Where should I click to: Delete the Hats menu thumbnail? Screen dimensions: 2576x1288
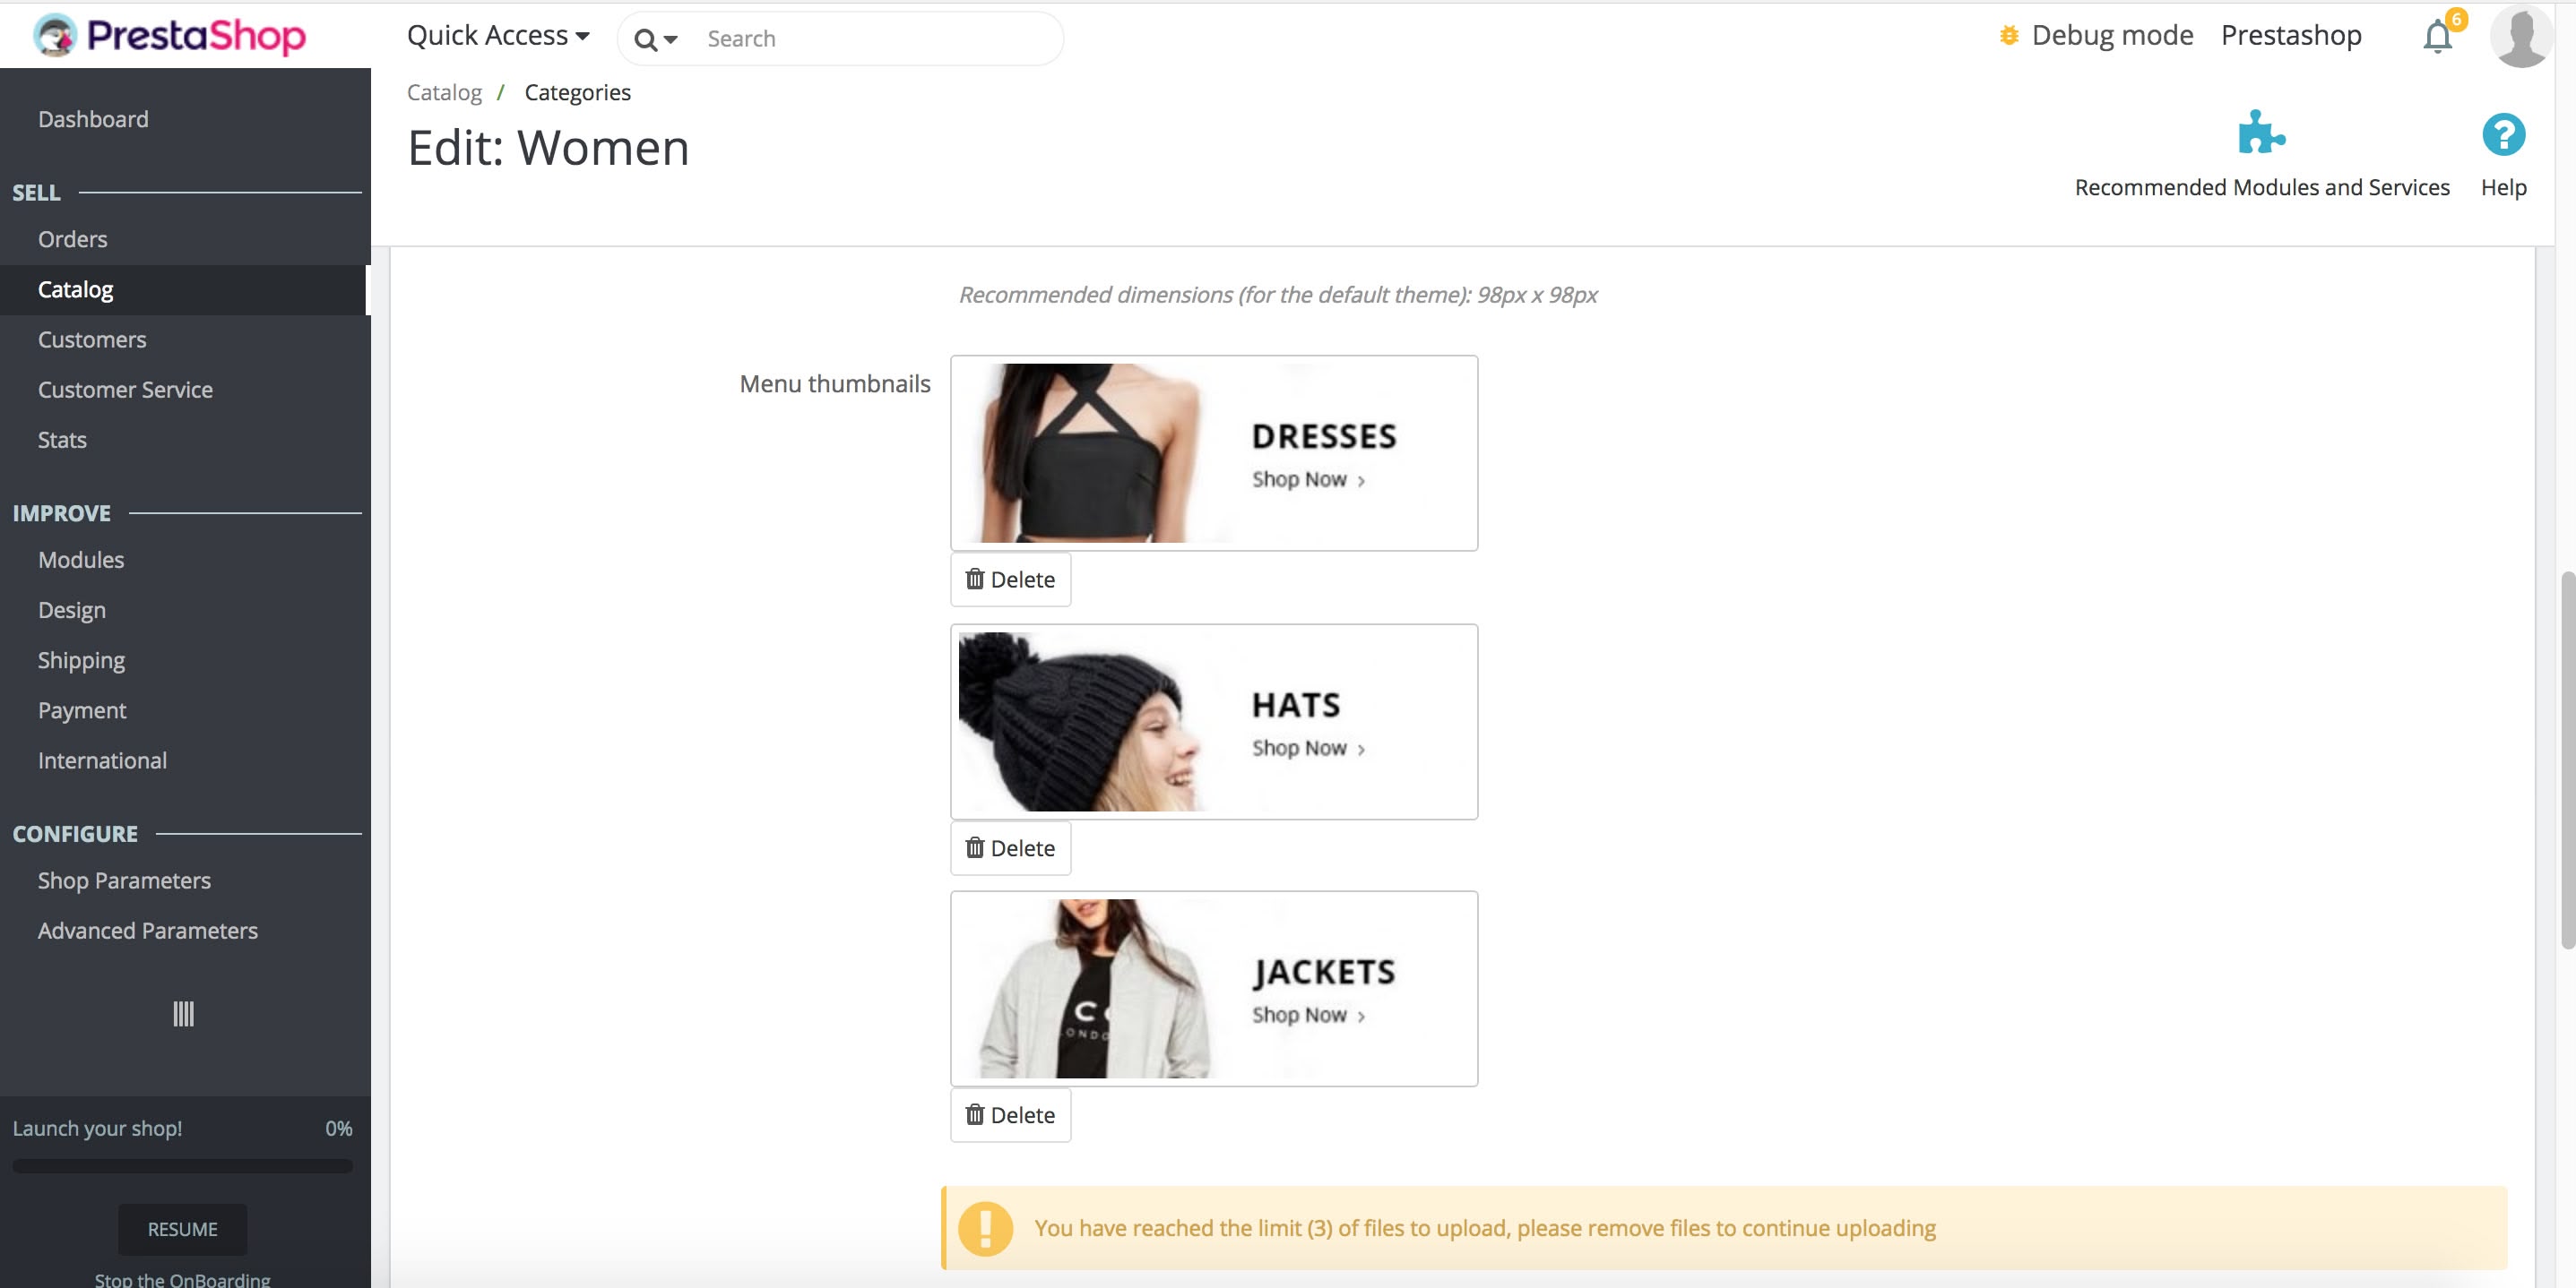(x=1010, y=848)
